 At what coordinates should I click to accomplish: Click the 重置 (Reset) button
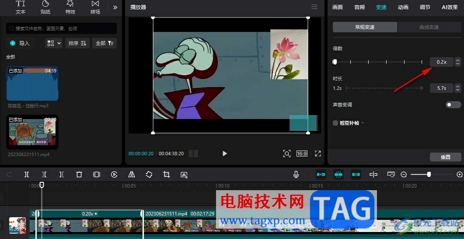(x=445, y=157)
